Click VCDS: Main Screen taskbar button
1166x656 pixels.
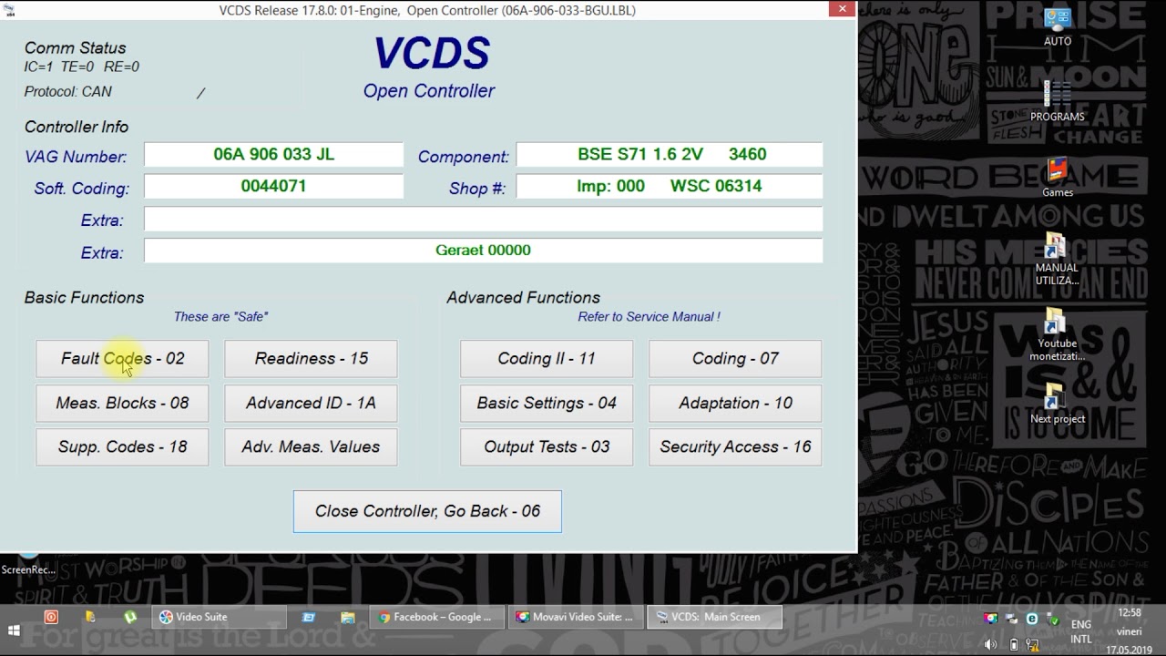click(x=714, y=617)
